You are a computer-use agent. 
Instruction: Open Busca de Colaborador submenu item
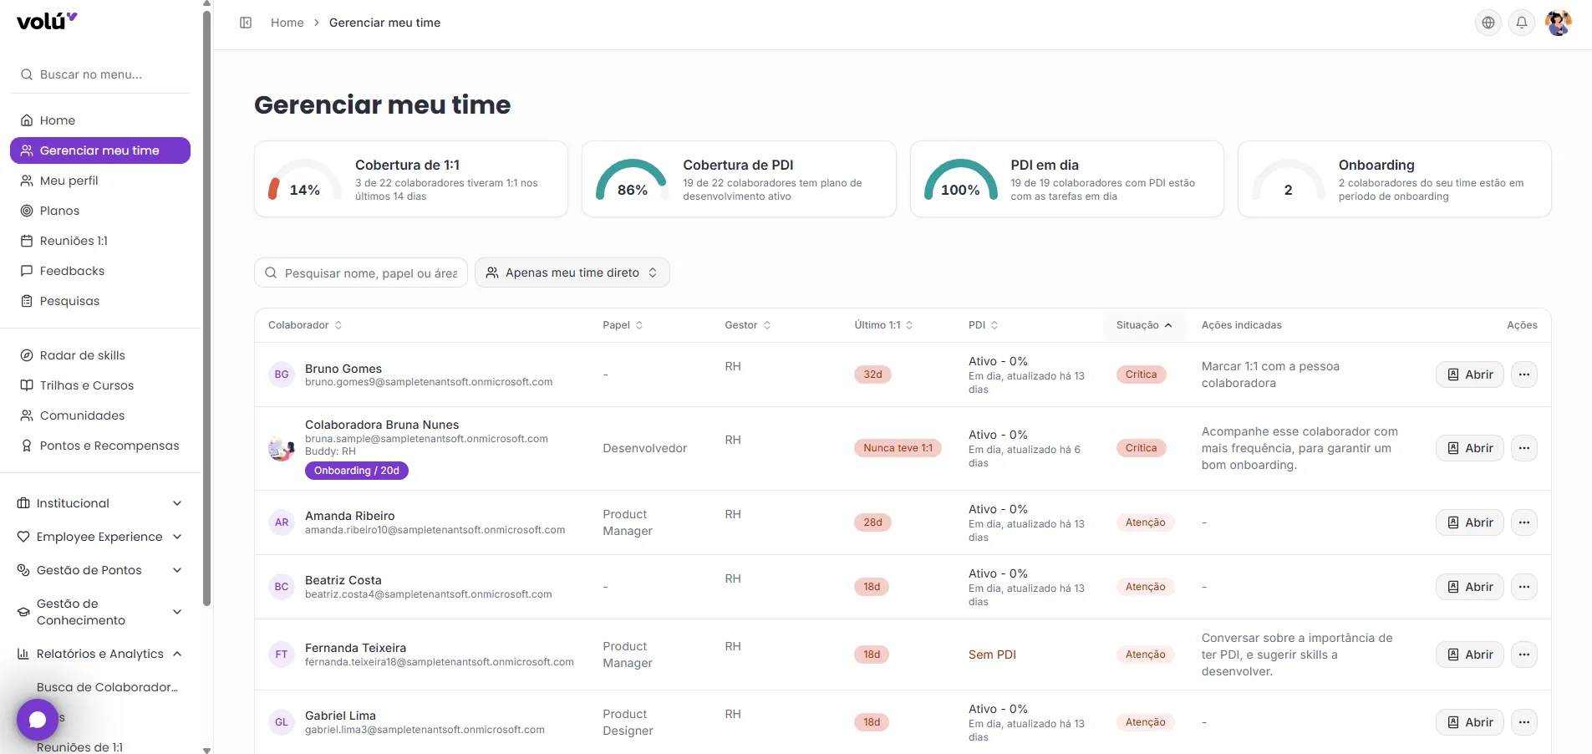point(108,687)
